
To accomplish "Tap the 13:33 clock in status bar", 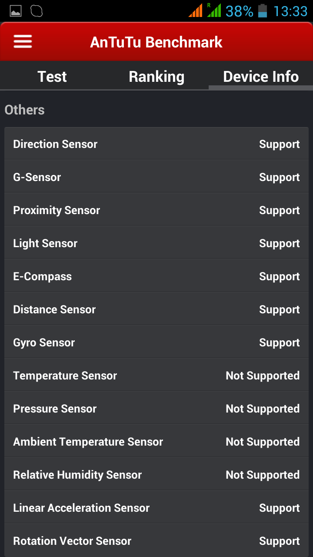I will (x=290, y=11).
